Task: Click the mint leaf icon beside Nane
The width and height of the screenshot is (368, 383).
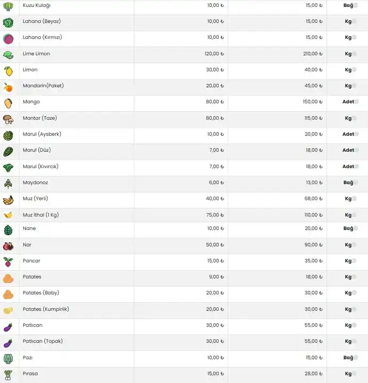Action: pos(8,230)
